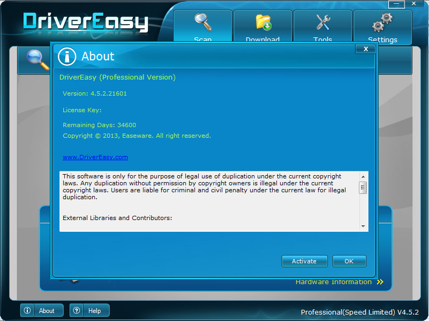Open the Scan tab magnifier icon
The image size is (429, 321).
(203, 22)
